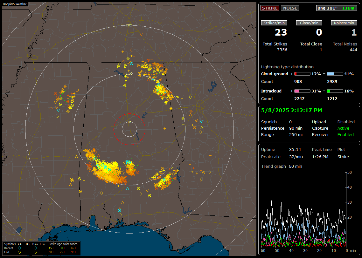
Task: Click the Strike age color codes heading
Action: click(63, 244)
